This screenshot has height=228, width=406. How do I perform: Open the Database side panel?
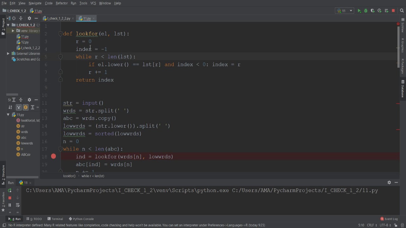(403, 89)
